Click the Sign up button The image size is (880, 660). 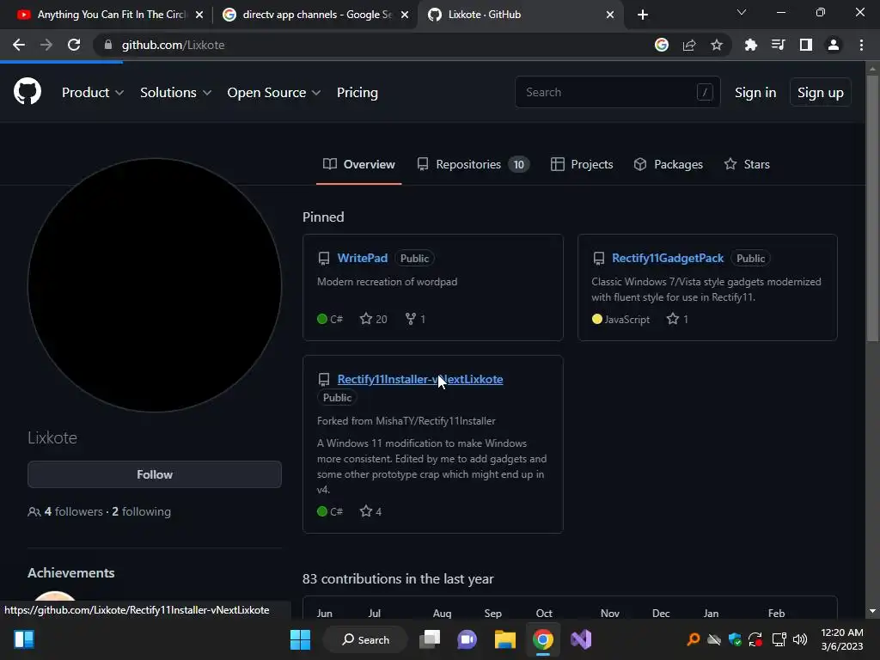coord(820,93)
